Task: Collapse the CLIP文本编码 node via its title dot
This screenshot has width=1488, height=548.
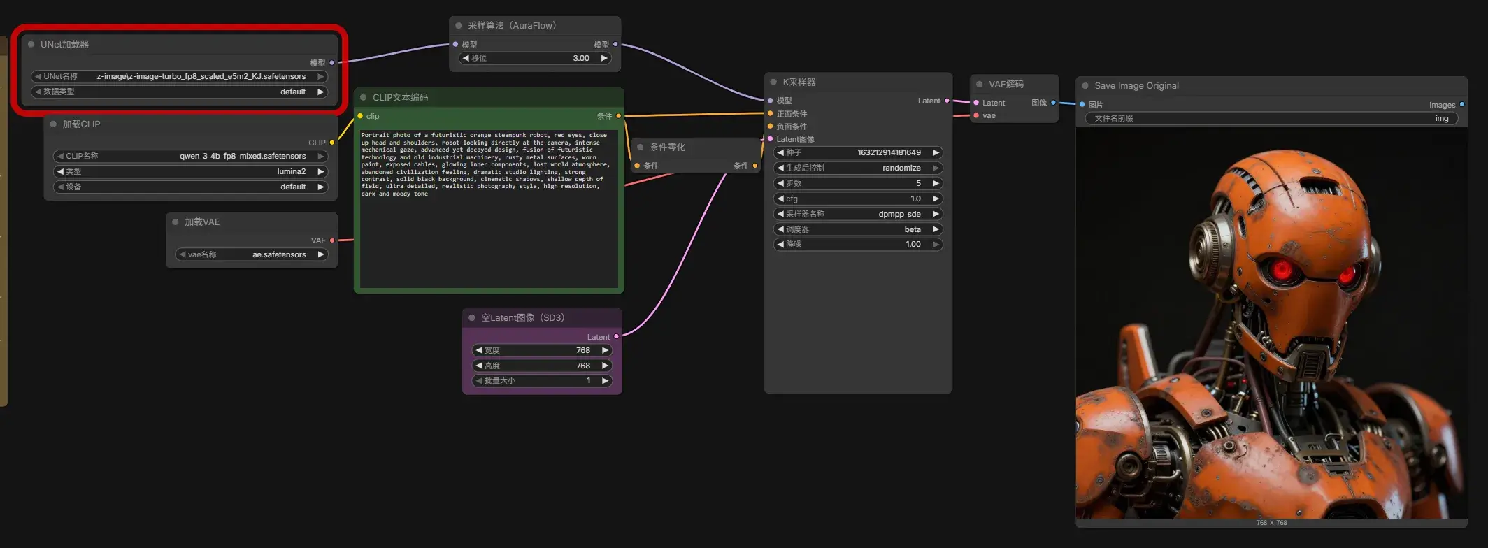Action: 364,97
